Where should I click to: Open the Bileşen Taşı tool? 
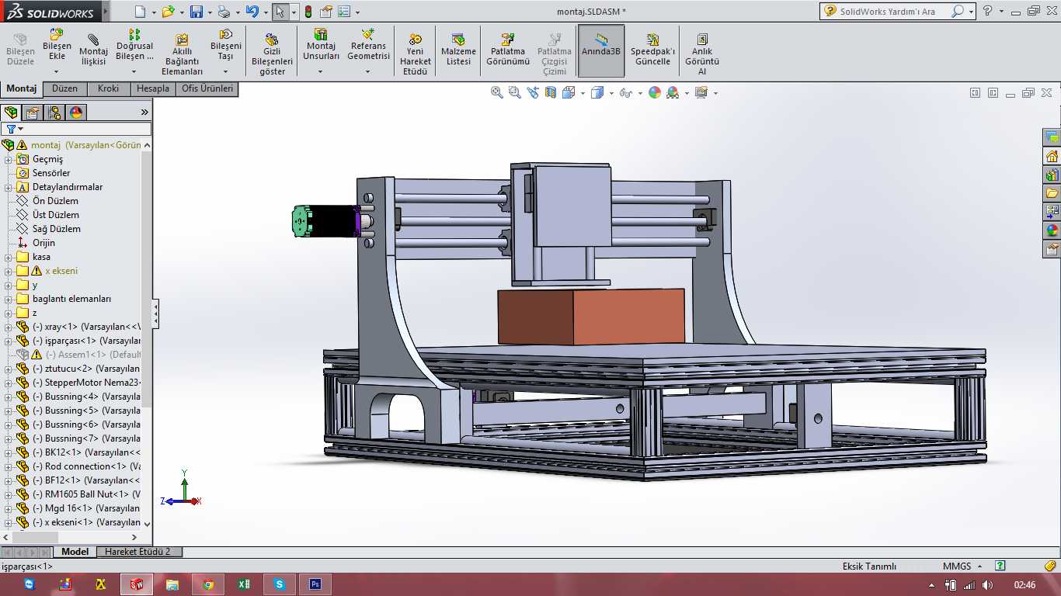click(x=225, y=45)
